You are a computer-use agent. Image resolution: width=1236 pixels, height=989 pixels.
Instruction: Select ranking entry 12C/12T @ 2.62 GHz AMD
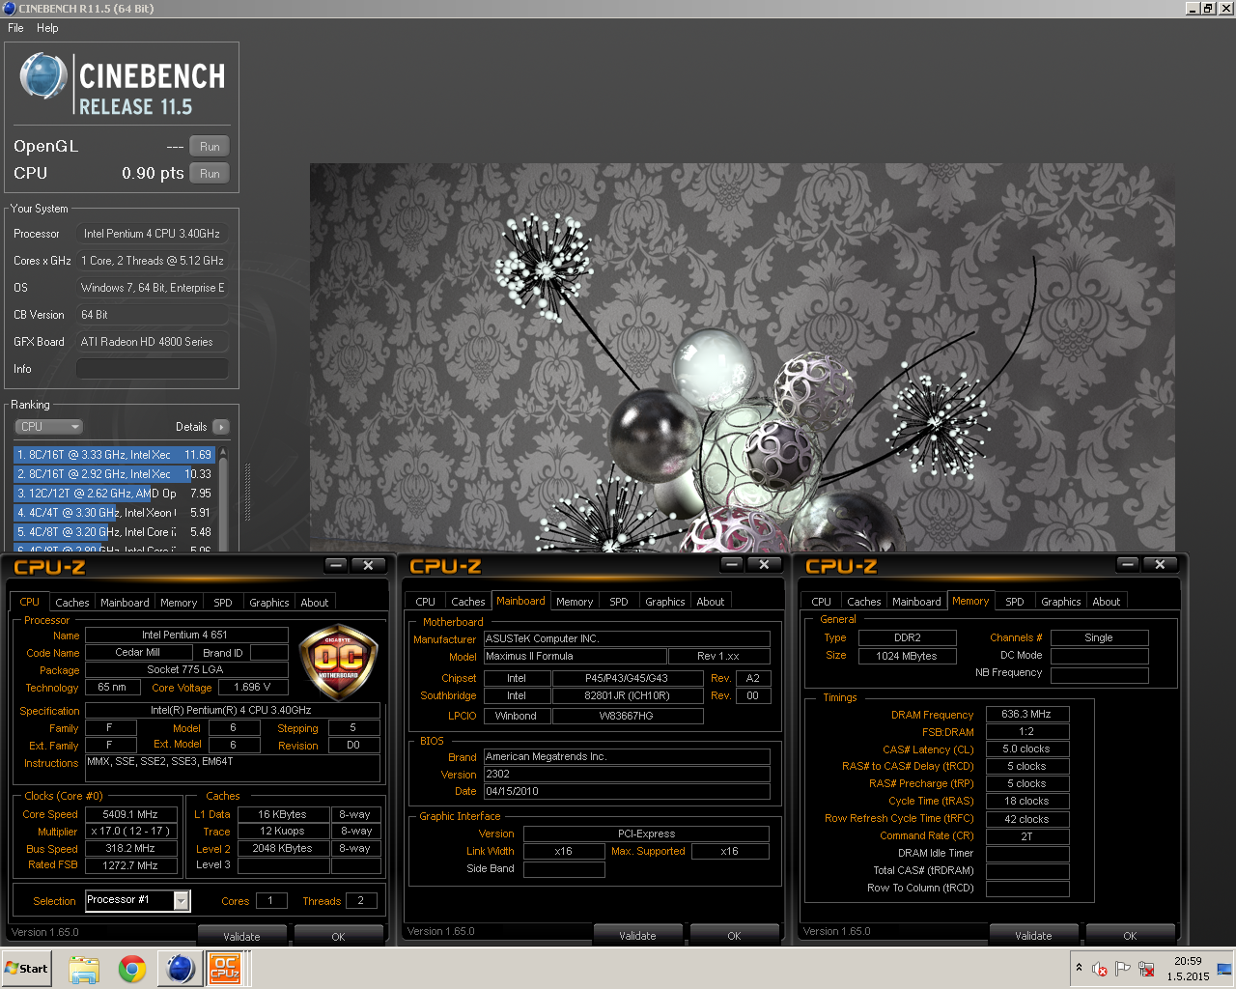114,494
